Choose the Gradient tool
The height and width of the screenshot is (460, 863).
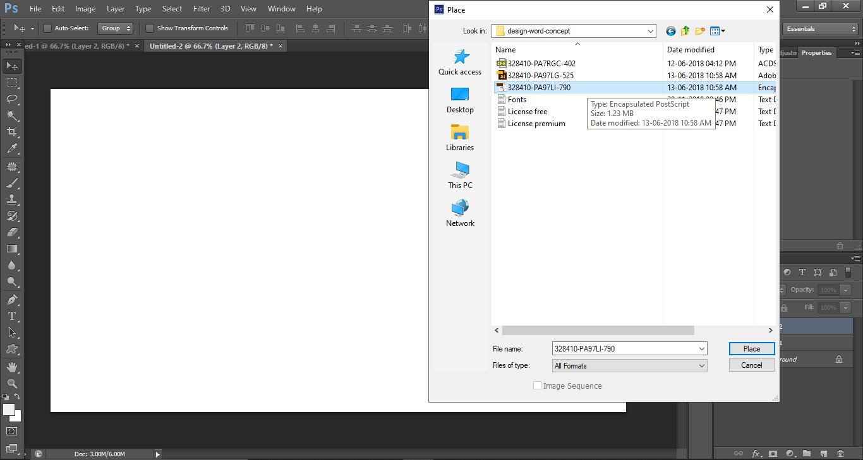pyautogui.click(x=11, y=249)
